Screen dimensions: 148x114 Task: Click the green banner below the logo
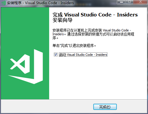(25, 92)
